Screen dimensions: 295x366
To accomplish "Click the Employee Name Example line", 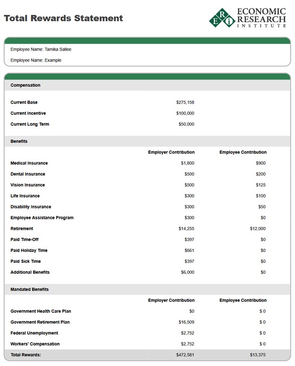I will 36,61.
